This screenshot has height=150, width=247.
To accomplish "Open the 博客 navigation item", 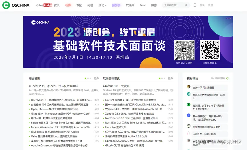I will click(154, 5).
